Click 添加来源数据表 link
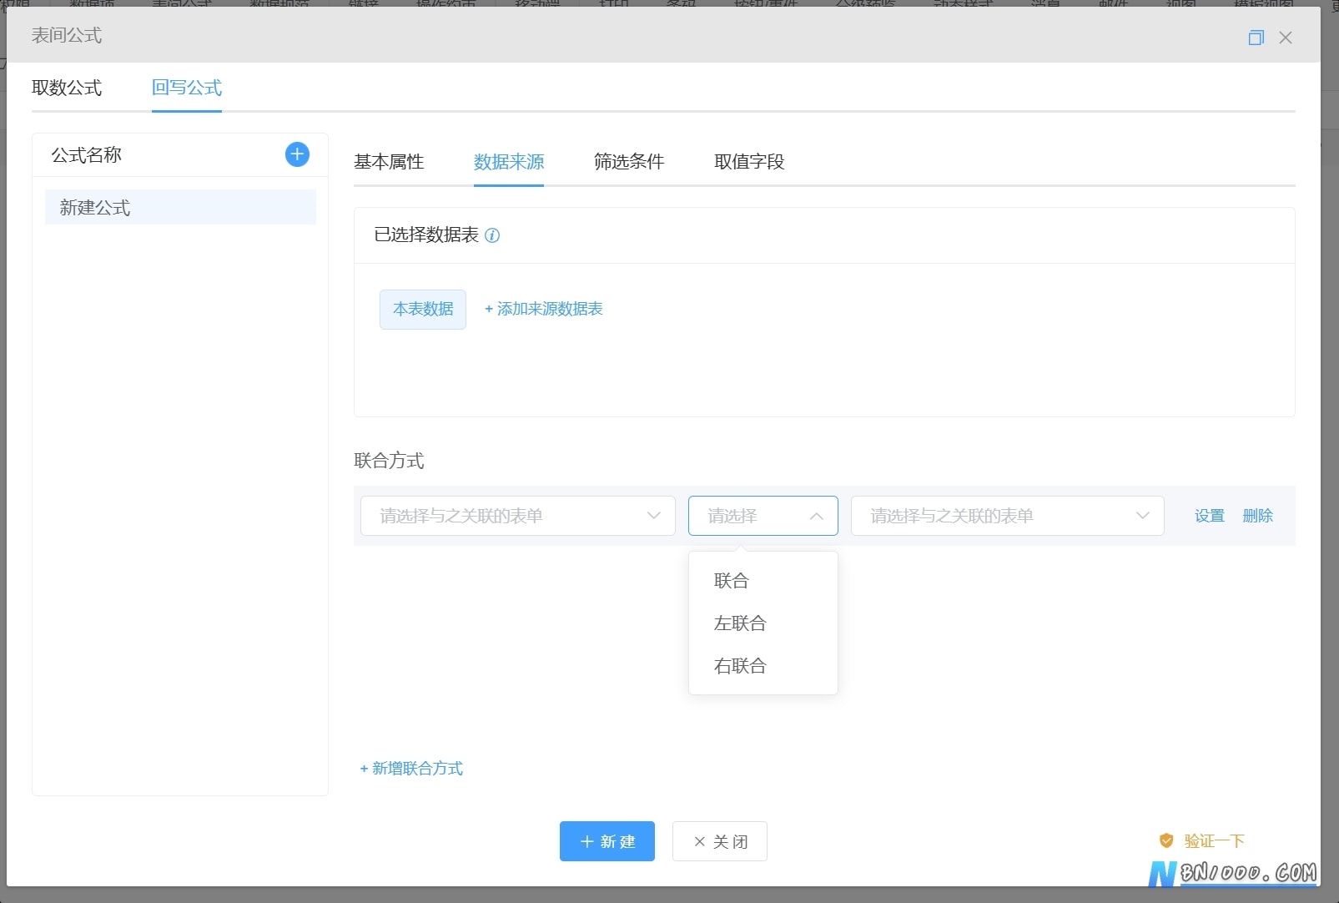This screenshot has width=1339, height=903. [x=544, y=310]
